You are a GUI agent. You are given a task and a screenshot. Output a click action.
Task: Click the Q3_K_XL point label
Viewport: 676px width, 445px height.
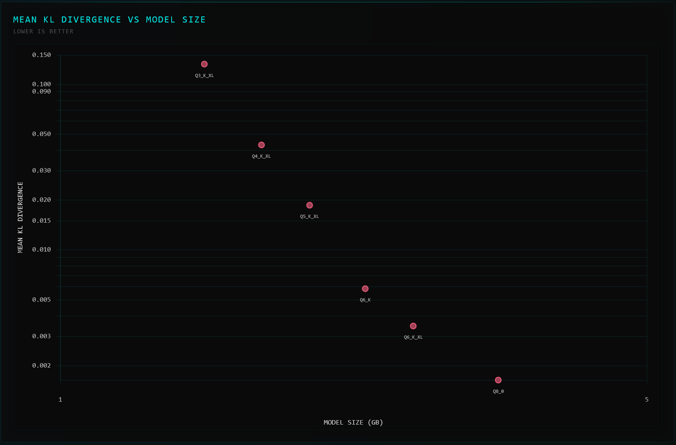pos(204,75)
